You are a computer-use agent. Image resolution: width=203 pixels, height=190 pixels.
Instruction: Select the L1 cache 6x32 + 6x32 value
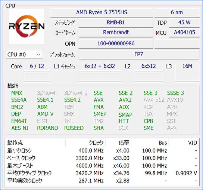click(x=100, y=66)
